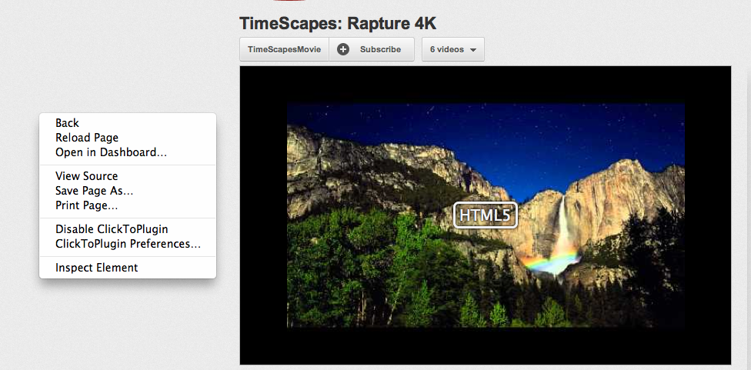Choose Save Page As… option
Screen dimensions: 751x370
[128, 191]
